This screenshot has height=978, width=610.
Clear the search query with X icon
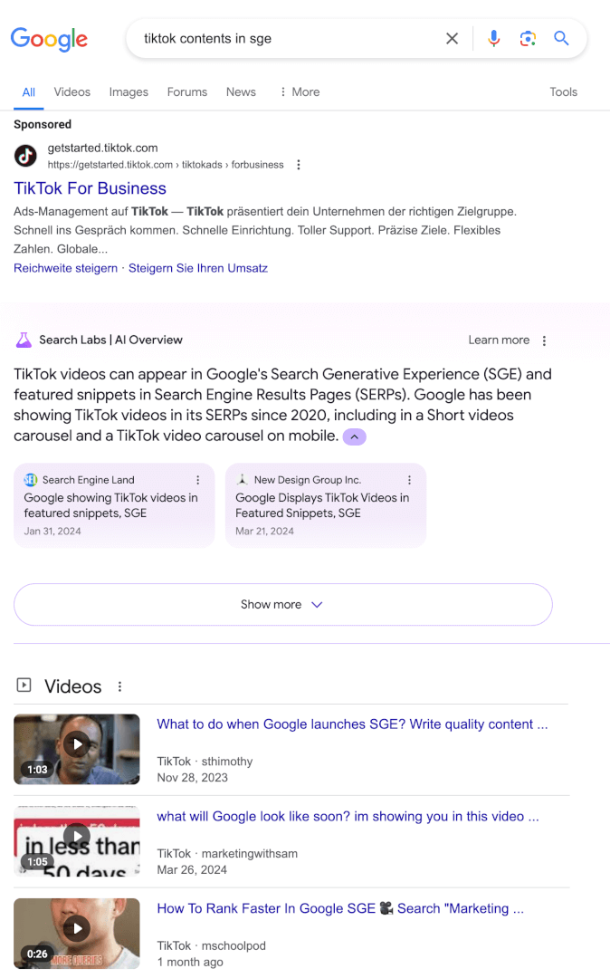[453, 39]
